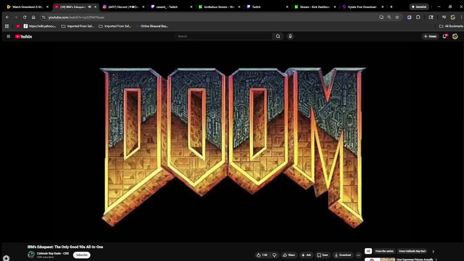Open edit.yahoo bookmark
Image resolution: width=464 pixels, height=261 pixels.
(40, 26)
